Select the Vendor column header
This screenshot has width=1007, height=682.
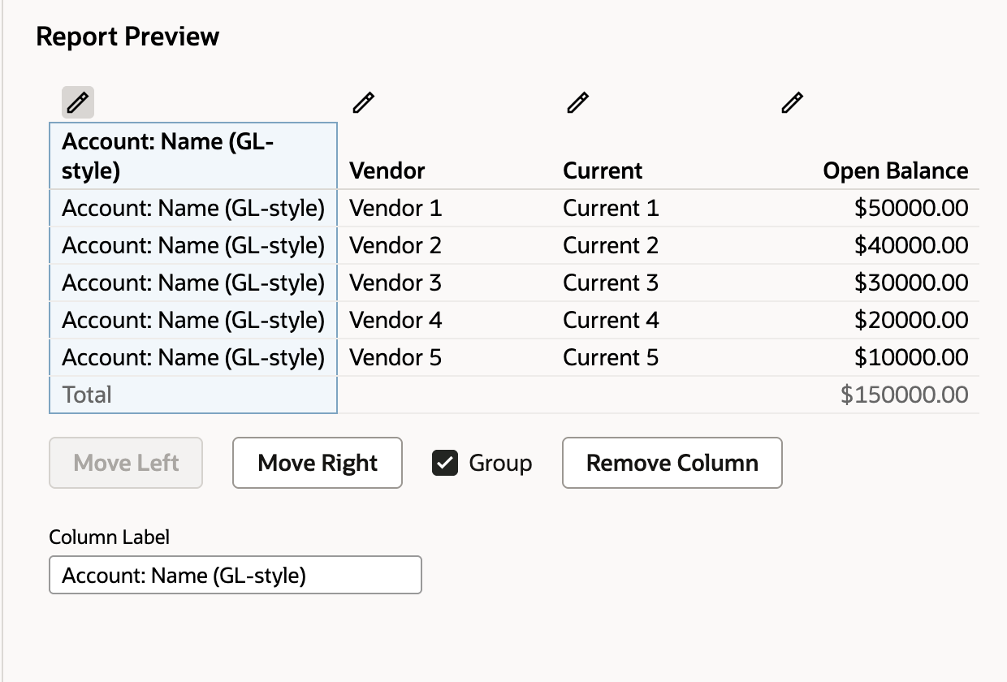387,170
